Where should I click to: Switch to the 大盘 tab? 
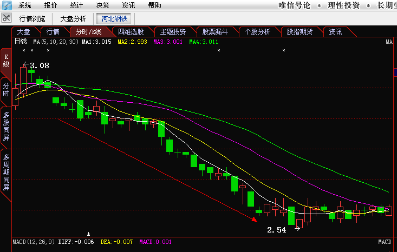click(x=24, y=32)
